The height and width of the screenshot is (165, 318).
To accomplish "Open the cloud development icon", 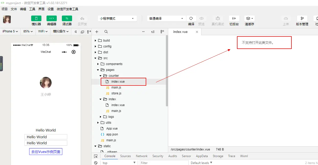I will point(82,18).
